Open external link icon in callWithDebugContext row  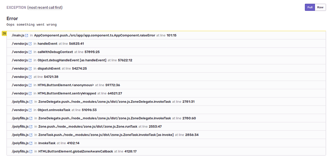tap(30, 52)
